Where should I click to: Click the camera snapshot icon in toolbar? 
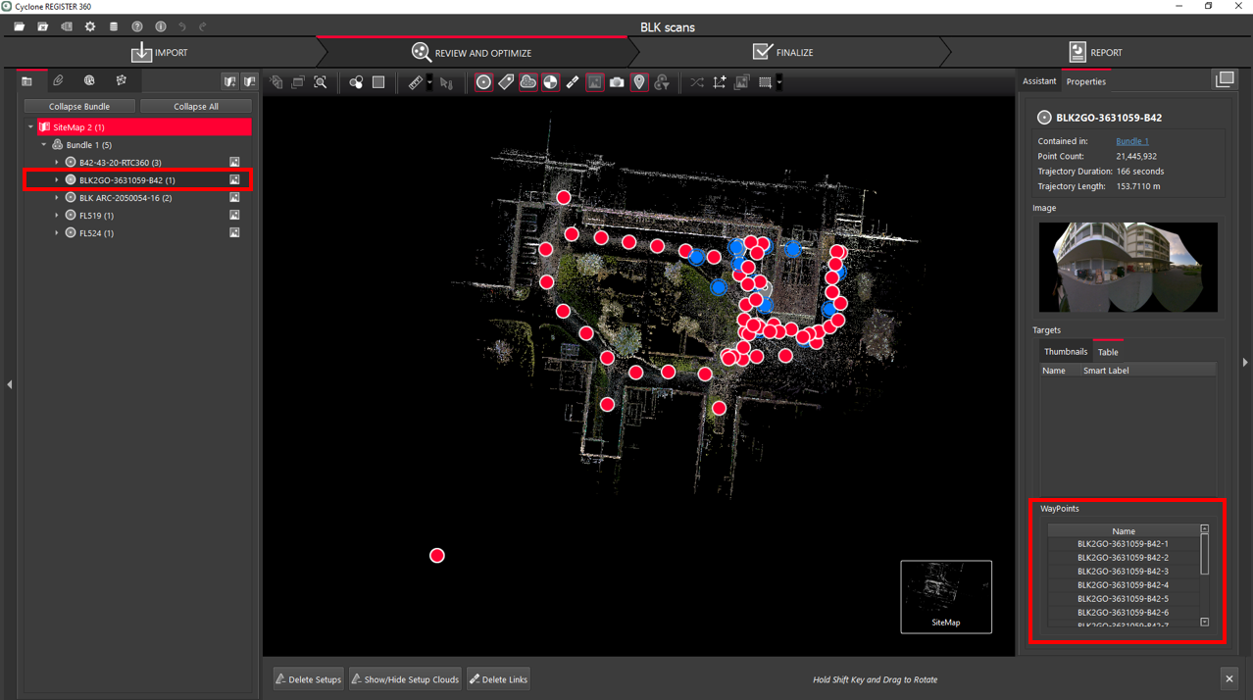pos(617,83)
